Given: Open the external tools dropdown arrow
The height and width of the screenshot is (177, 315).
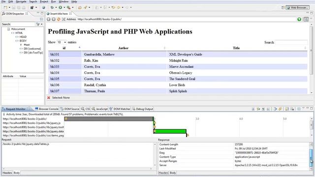Looking at the screenshot, I should pyautogui.click(x=72, y=8).
